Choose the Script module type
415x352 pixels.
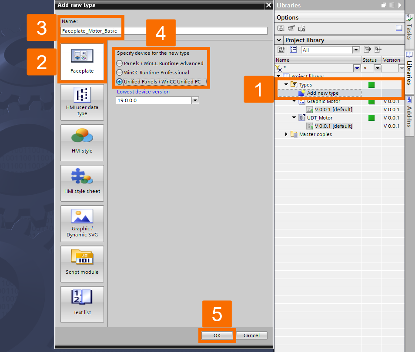point(82,264)
